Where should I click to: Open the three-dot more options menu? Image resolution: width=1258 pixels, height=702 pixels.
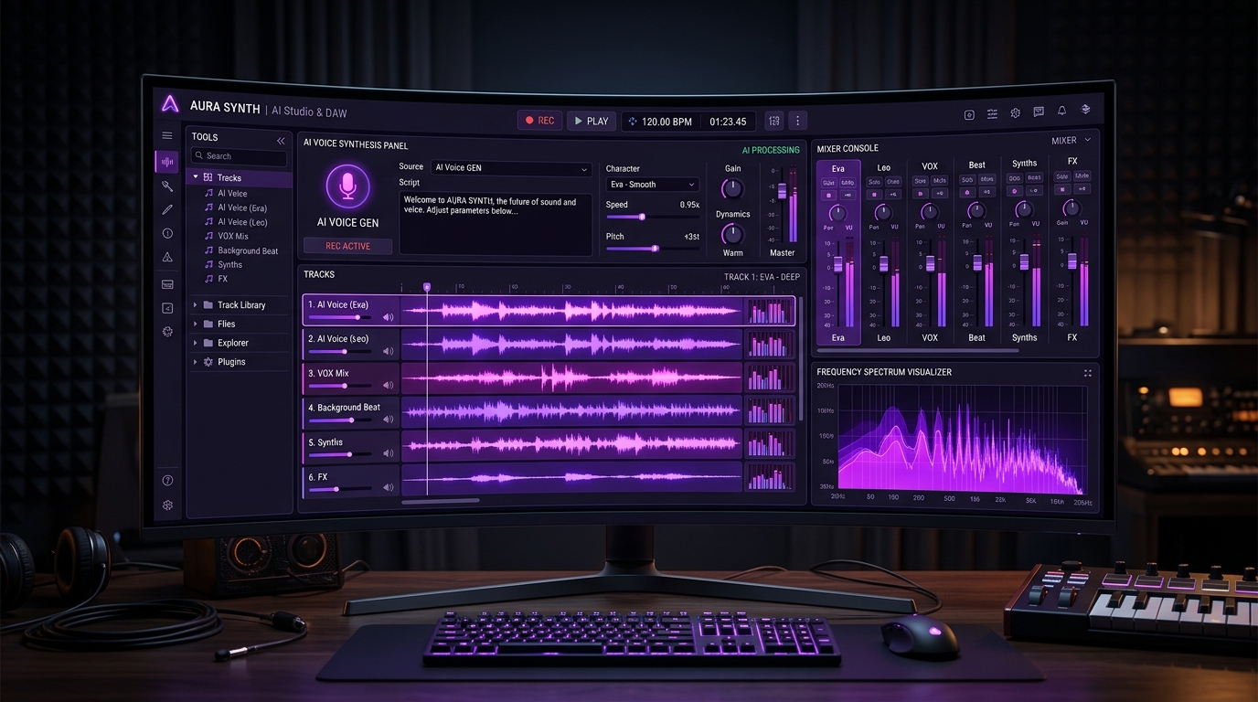tap(798, 121)
